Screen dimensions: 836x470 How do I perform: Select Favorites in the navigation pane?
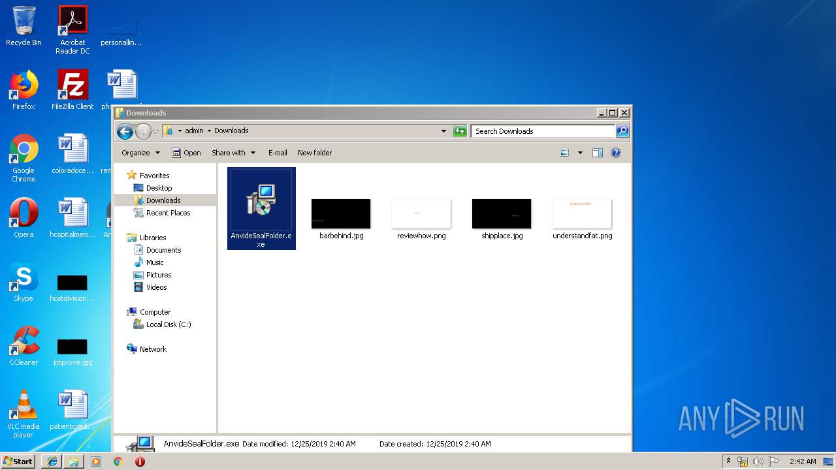[148, 175]
